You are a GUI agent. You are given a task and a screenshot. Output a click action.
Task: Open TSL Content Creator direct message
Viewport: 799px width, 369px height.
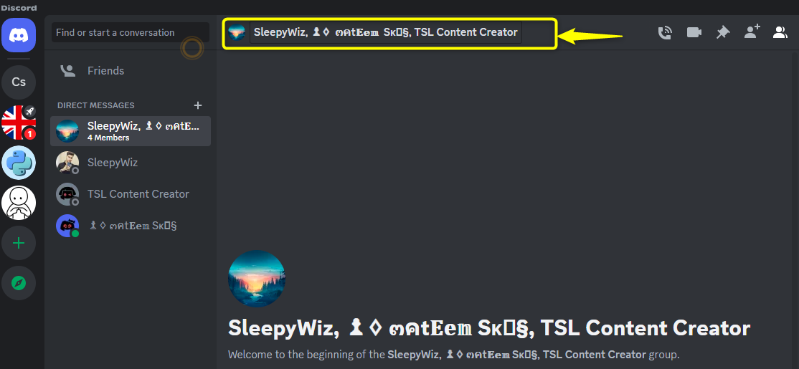131,194
